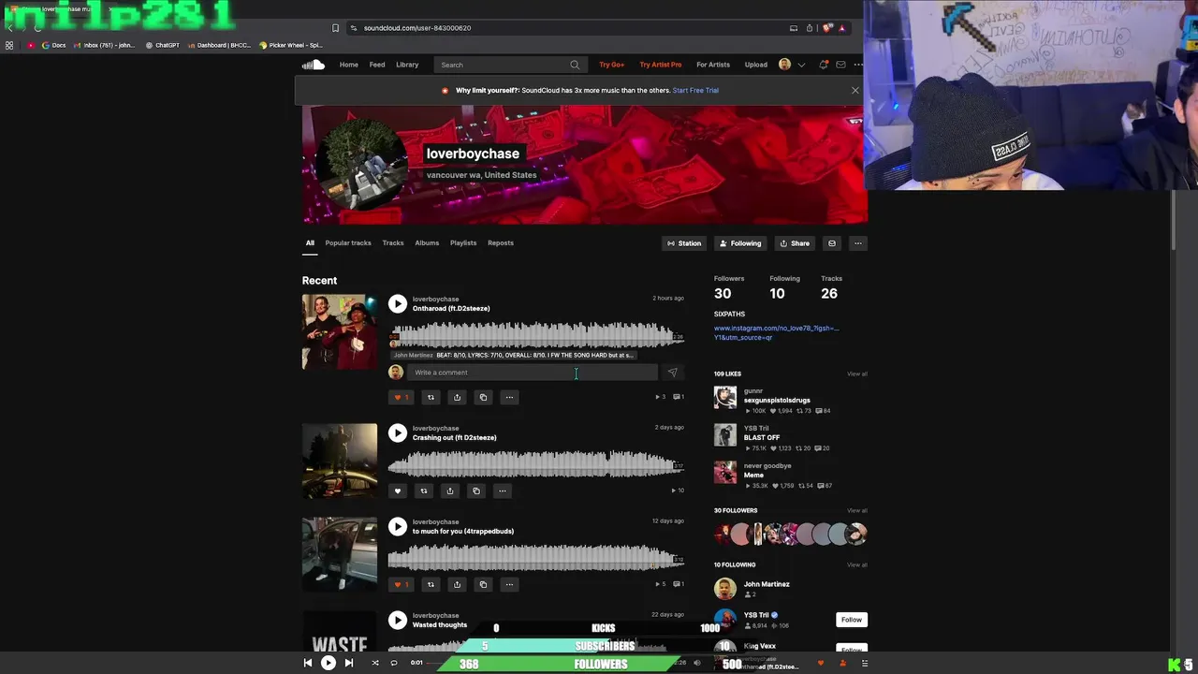The height and width of the screenshot is (674, 1198).
Task: Open the play queue list icon
Action: point(864,664)
